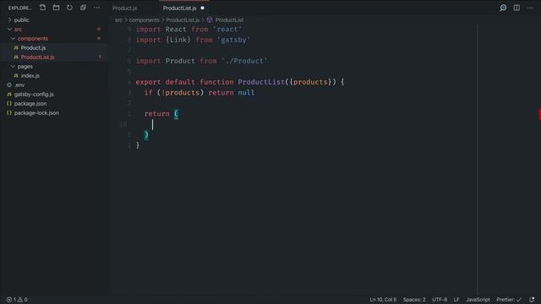Click the 'gatsby' import string

click(233, 40)
